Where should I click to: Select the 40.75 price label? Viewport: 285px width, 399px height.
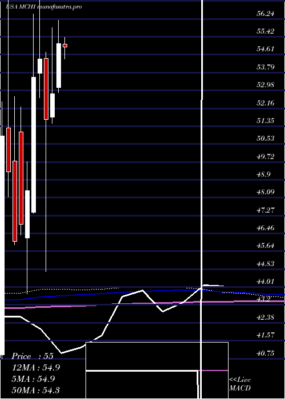click(266, 353)
